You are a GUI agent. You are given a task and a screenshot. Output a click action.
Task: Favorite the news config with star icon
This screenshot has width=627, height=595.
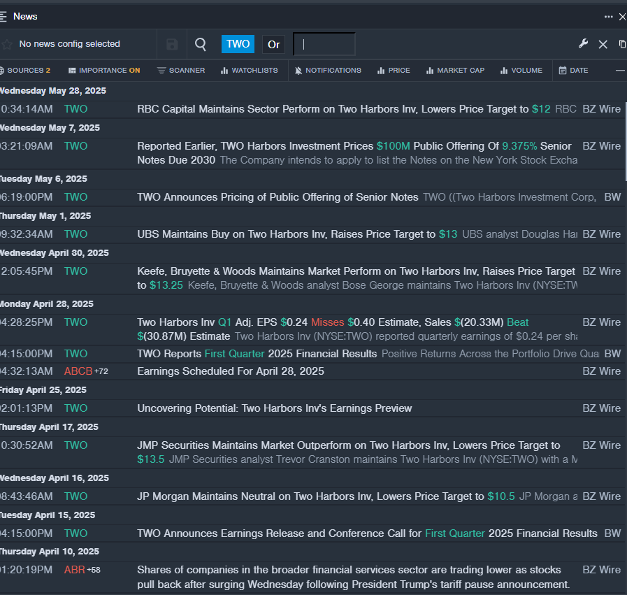(x=6, y=44)
